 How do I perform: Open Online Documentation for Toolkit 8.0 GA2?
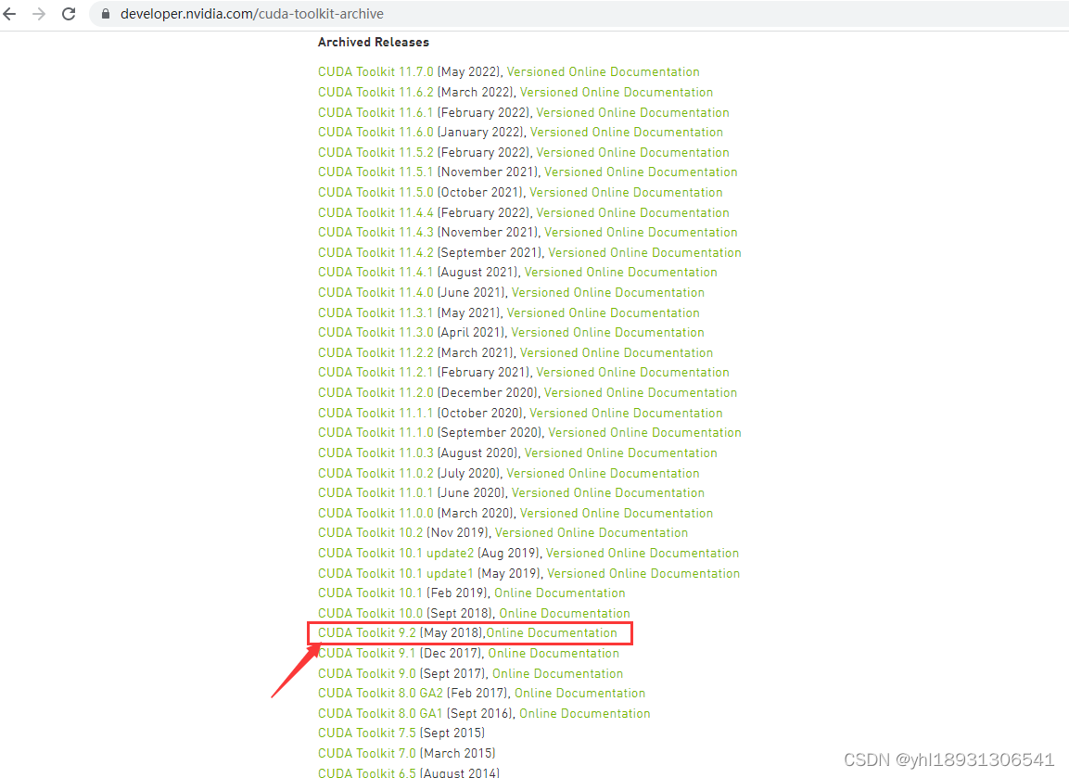pos(579,693)
